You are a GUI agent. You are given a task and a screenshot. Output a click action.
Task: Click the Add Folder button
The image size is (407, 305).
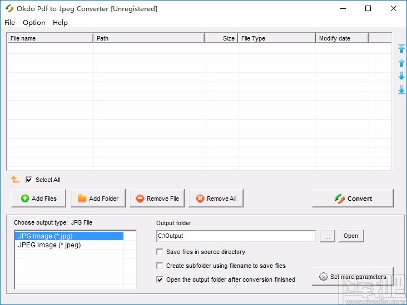98,199
